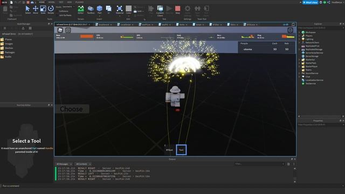Click the Choose button in game viewport
Viewport: 345px width, 194px height.
72,109
